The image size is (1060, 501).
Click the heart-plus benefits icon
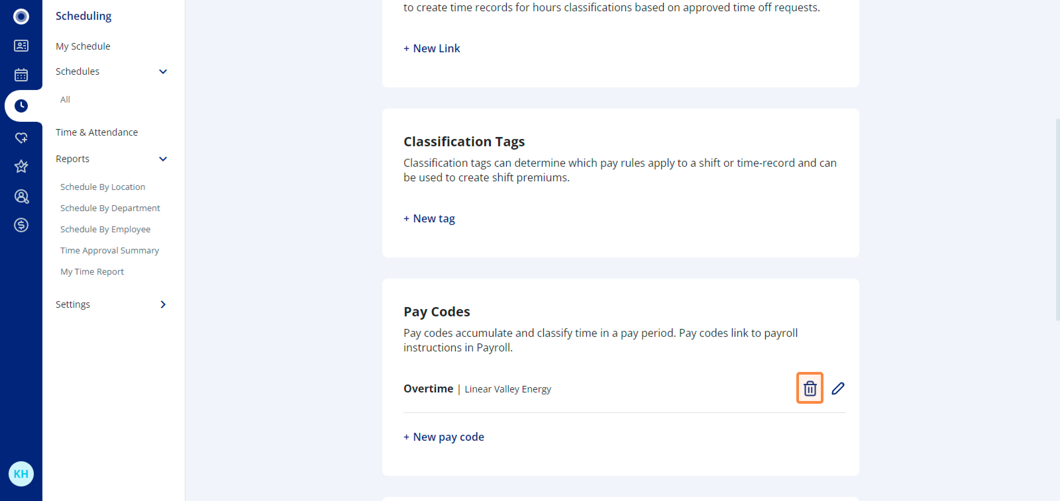pyautogui.click(x=21, y=137)
